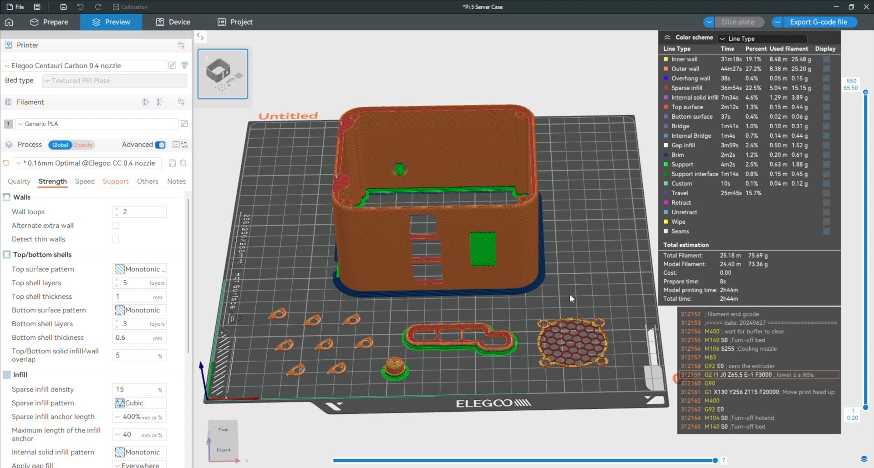Click the layers icon at bottom right
Image resolution: width=874 pixels, height=468 pixels.
pyautogui.click(x=864, y=458)
